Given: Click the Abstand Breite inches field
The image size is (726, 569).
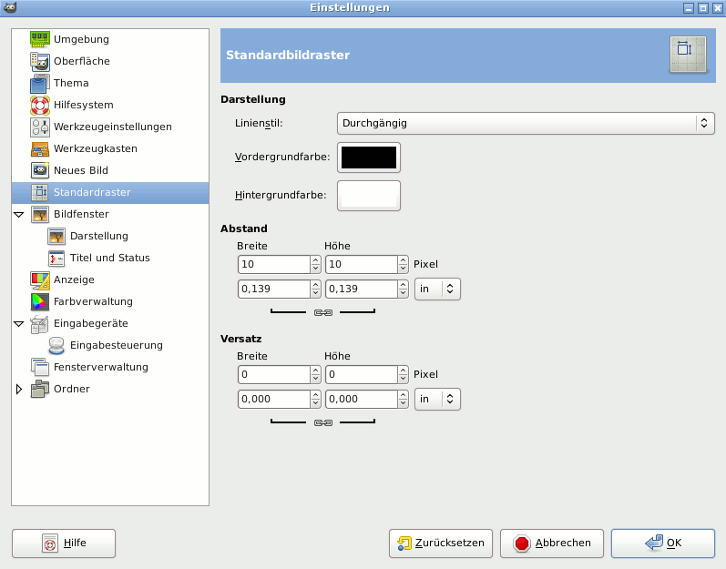Looking at the screenshot, I should click(273, 289).
